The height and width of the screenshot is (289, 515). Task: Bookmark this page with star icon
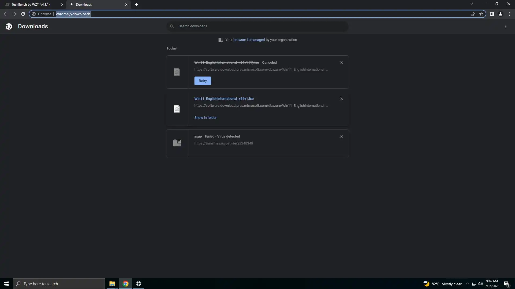481,14
